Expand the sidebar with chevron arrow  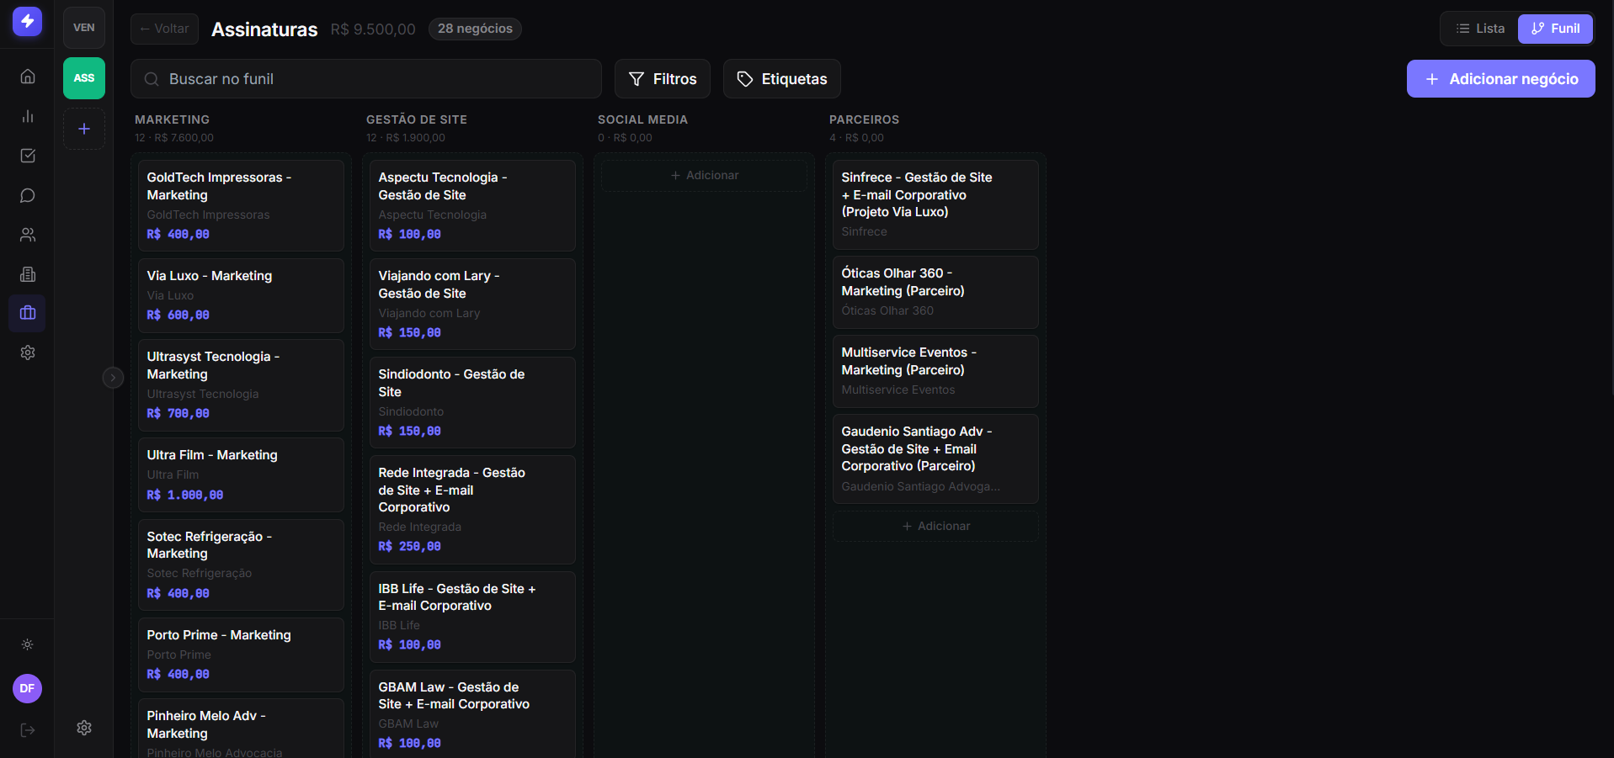113,378
